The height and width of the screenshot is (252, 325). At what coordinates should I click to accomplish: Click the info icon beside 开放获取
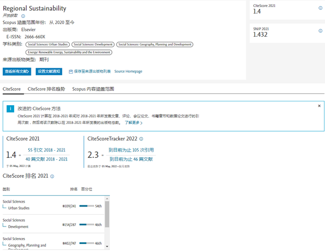click(23, 16)
